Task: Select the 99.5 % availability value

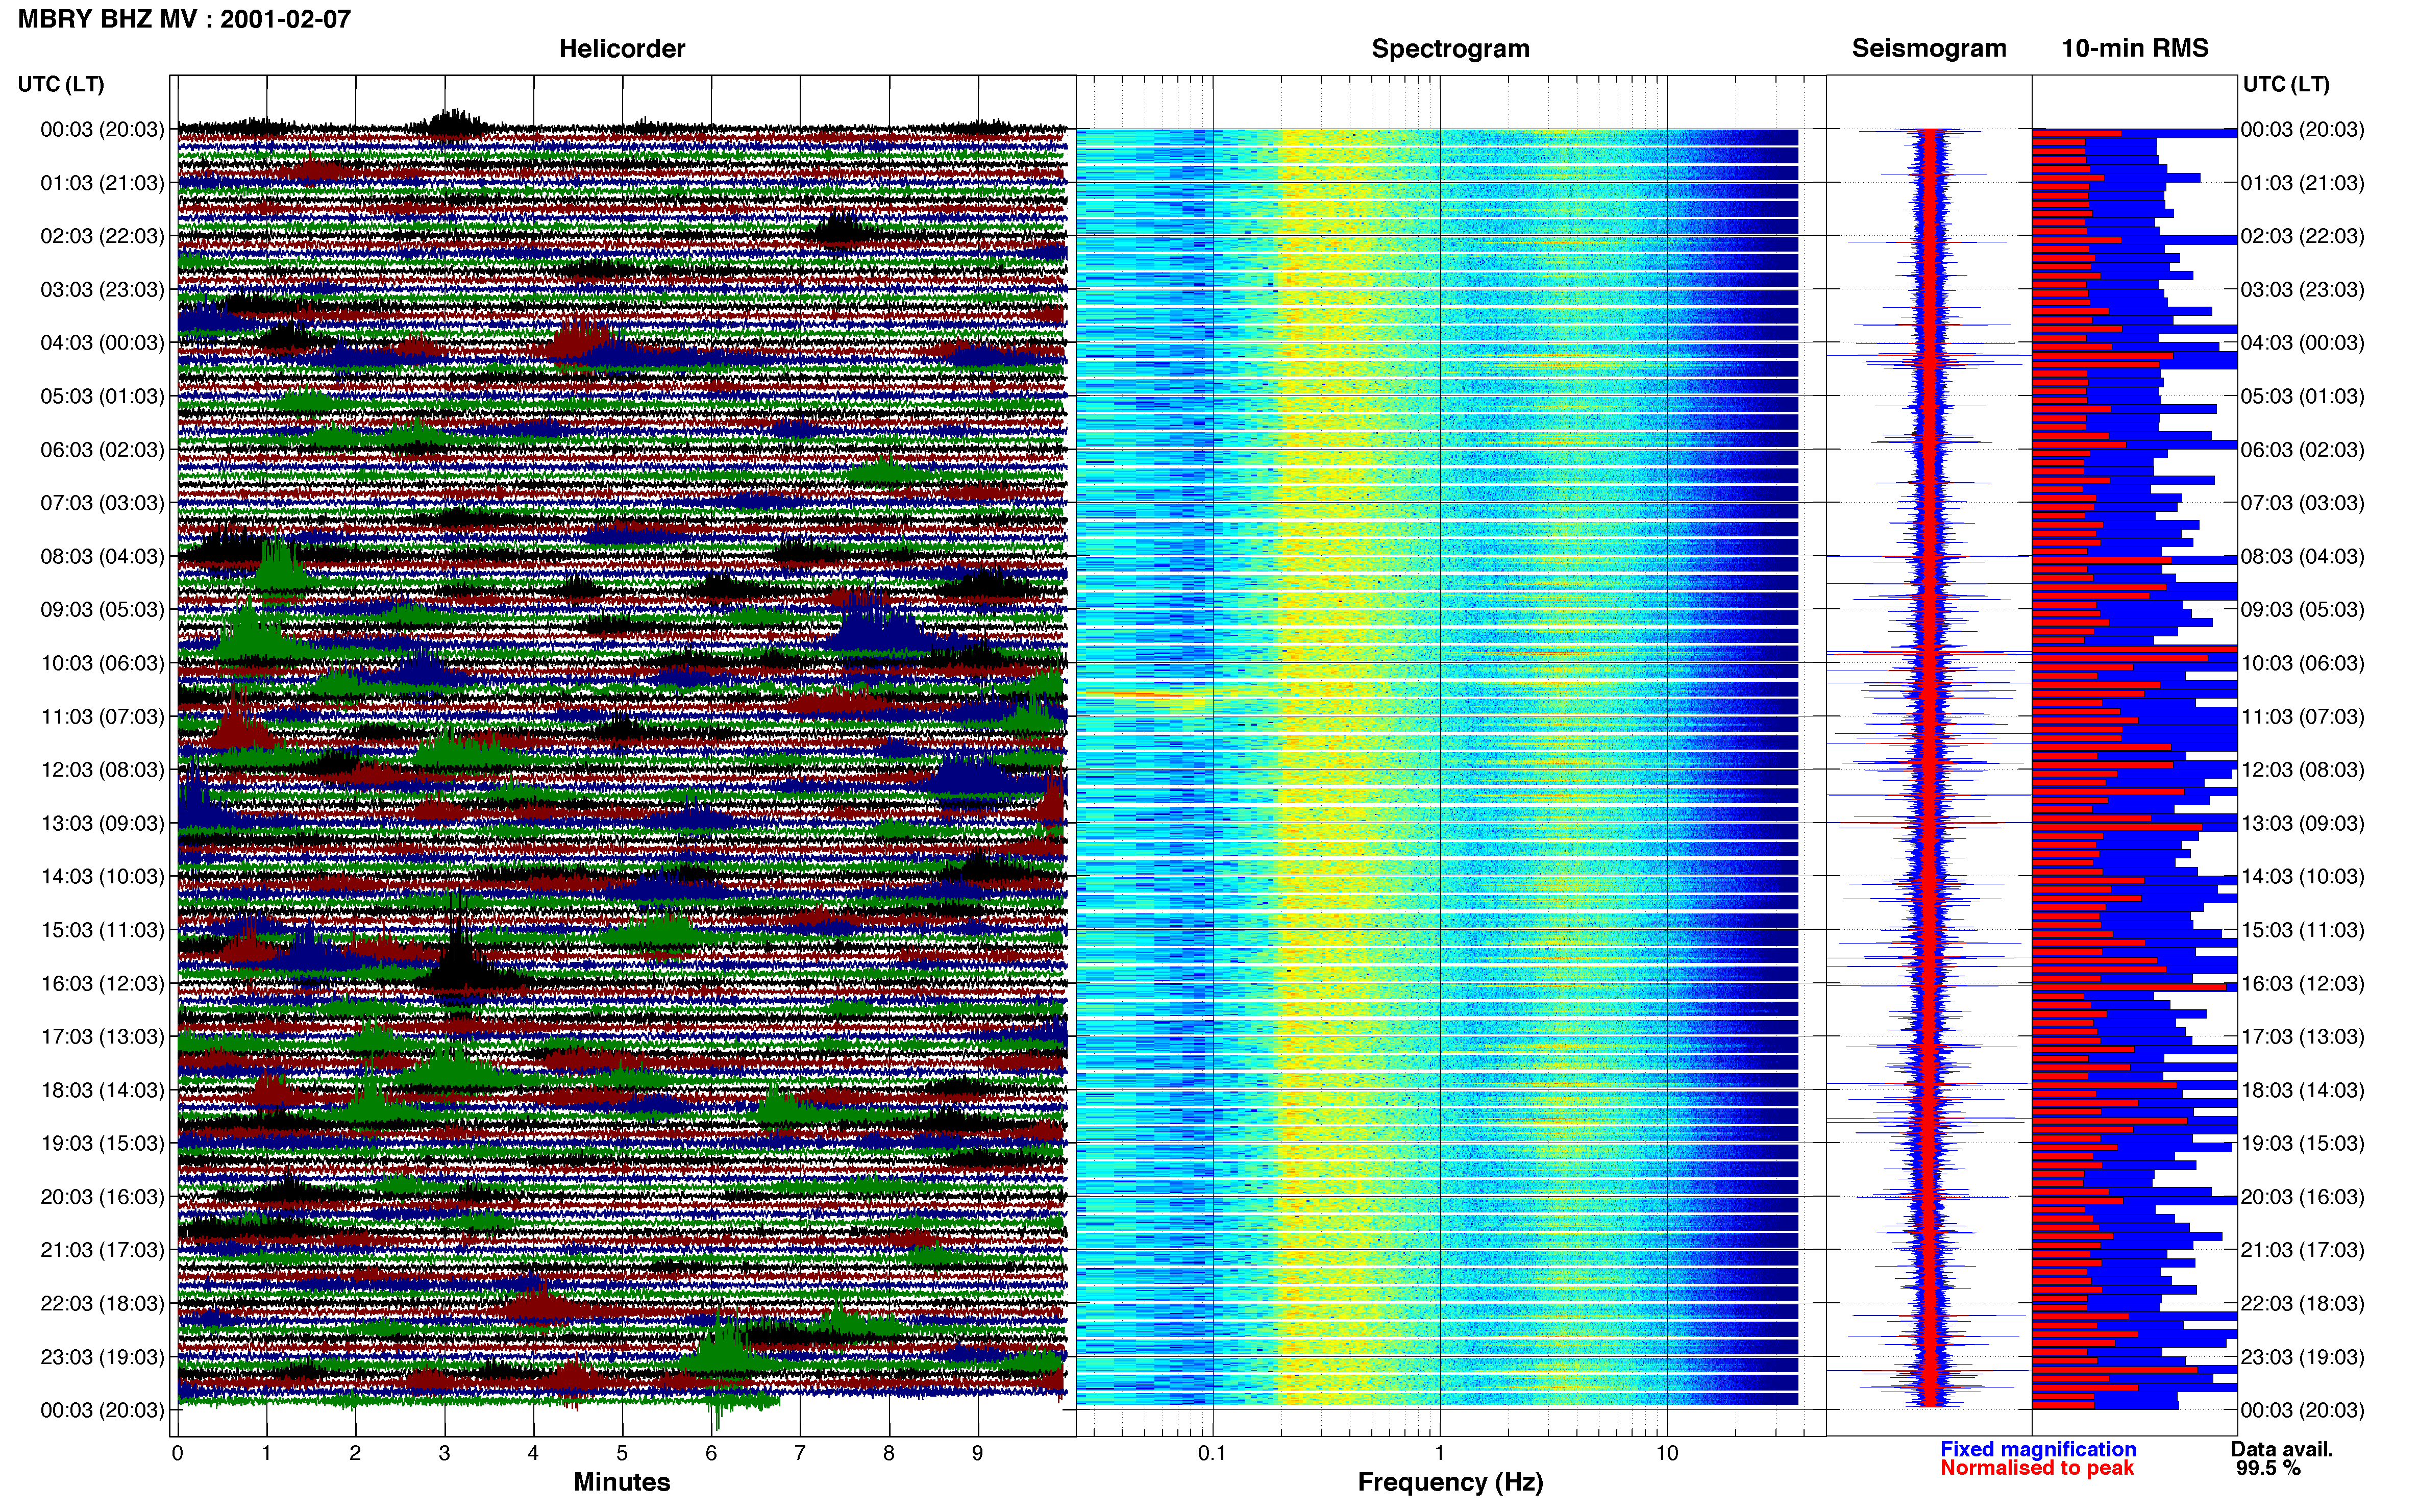Action: (x=2268, y=1468)
